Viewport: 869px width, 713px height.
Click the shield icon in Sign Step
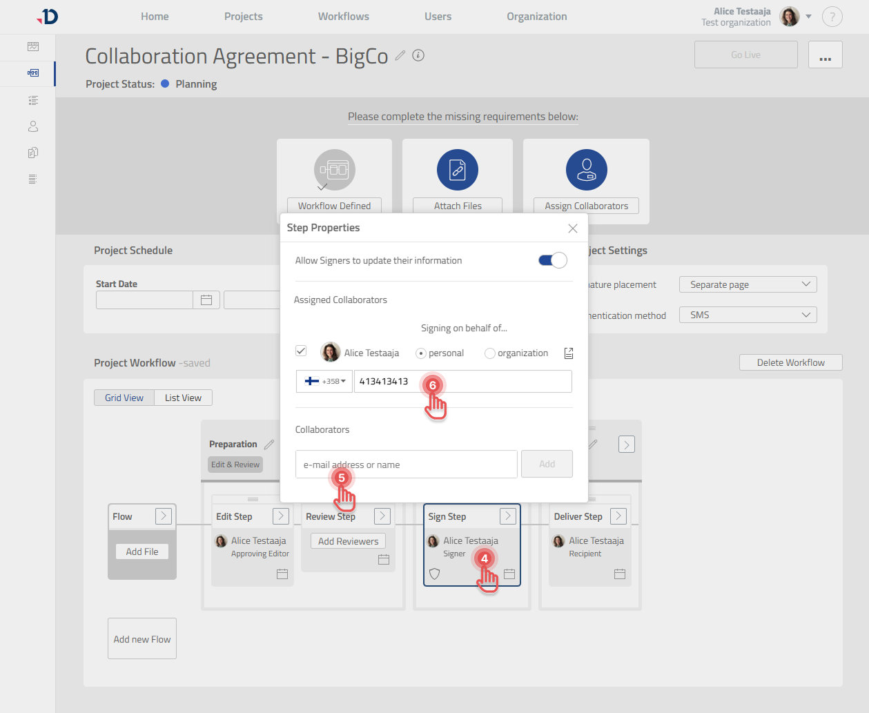[434, 574]
